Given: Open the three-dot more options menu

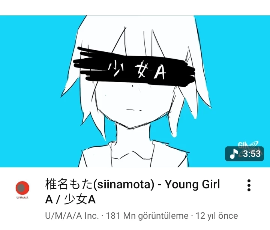Looking at the screenshot, I should coord(249,185).
